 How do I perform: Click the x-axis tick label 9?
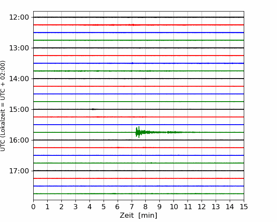pyautogui.click(x=160, y=207)
